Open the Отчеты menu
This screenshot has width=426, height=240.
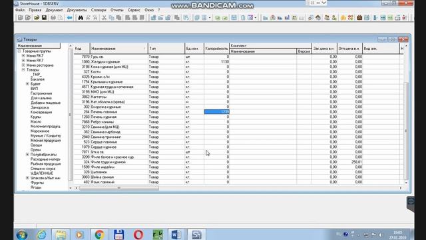click(x=117, y=10)
